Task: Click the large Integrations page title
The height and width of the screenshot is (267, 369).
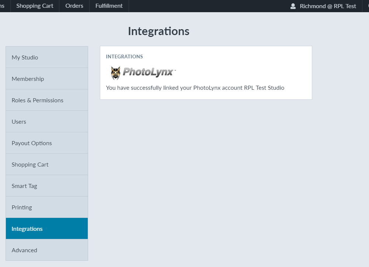Action: point(159,31)
